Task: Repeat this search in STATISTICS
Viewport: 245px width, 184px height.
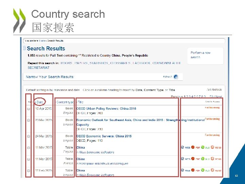Action: click(x=99, y=63)
